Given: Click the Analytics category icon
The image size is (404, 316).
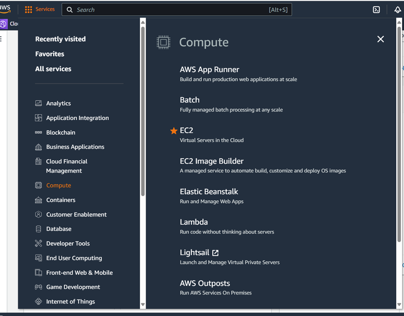Looking at the screenshot, I should pyautogui.click(x=39, y=103).
